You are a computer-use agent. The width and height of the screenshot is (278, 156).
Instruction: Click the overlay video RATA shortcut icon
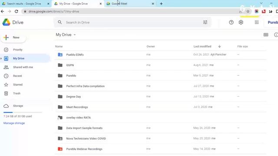point(60,117)
